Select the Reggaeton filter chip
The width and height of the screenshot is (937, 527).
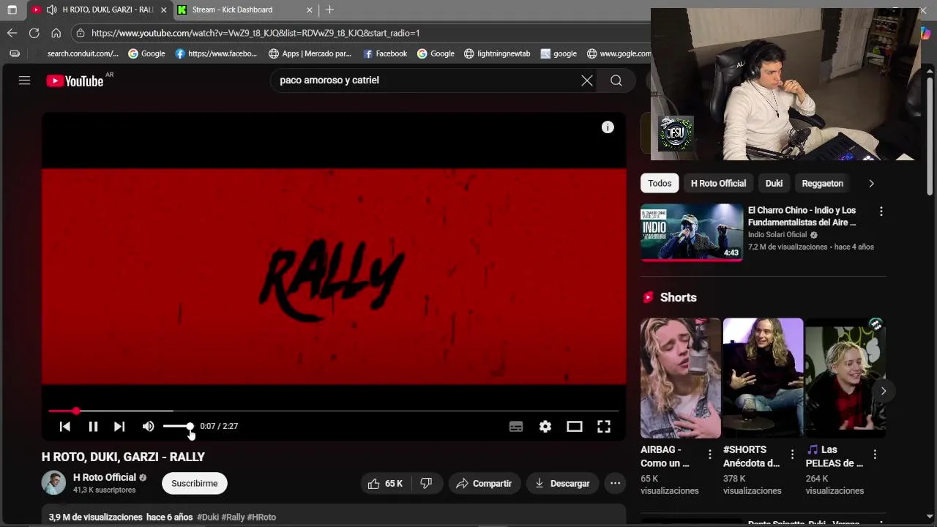click(822, 183)
